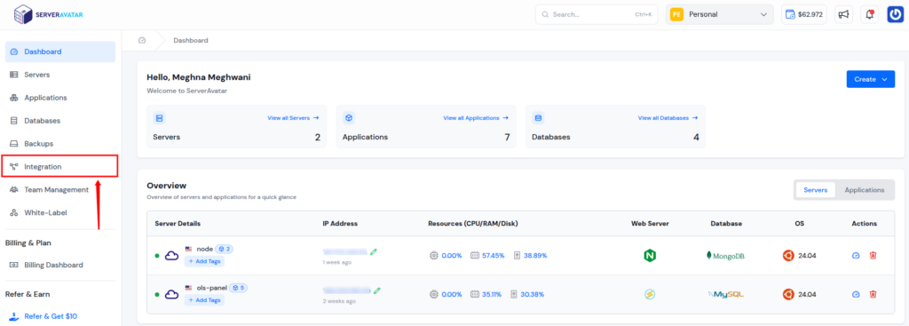Open the Personal organization dropdown
The width and height of the screenshot is (909, 326).
pyautogui.click(x=719, y=14)
